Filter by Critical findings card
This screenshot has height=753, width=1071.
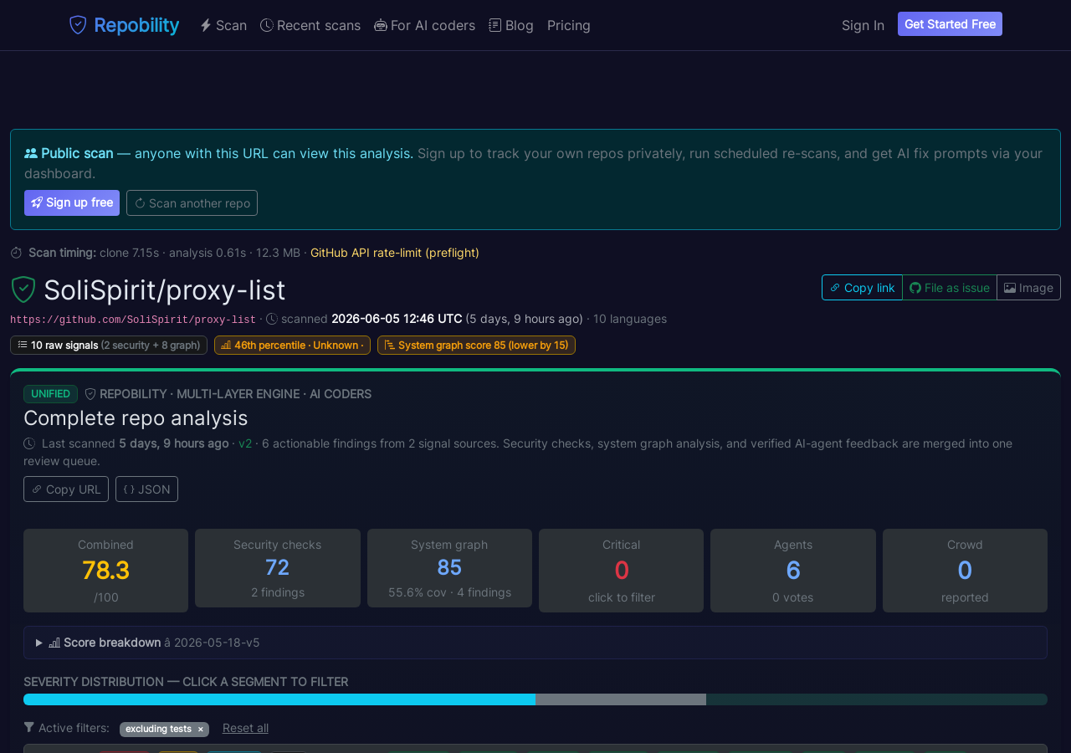pos(621,571)
